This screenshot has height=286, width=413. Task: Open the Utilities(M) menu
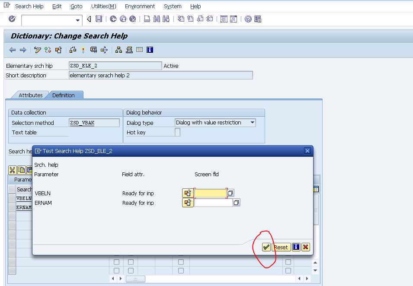pyautogui.click(x=103, y=6)
